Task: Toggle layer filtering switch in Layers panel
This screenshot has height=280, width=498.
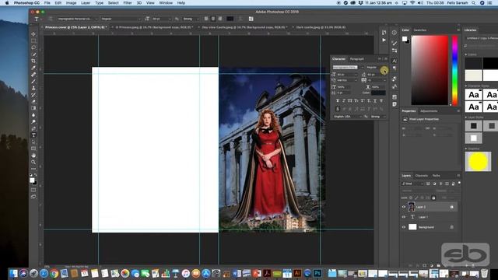Action: pyautogui.click(x=459, y=184)
